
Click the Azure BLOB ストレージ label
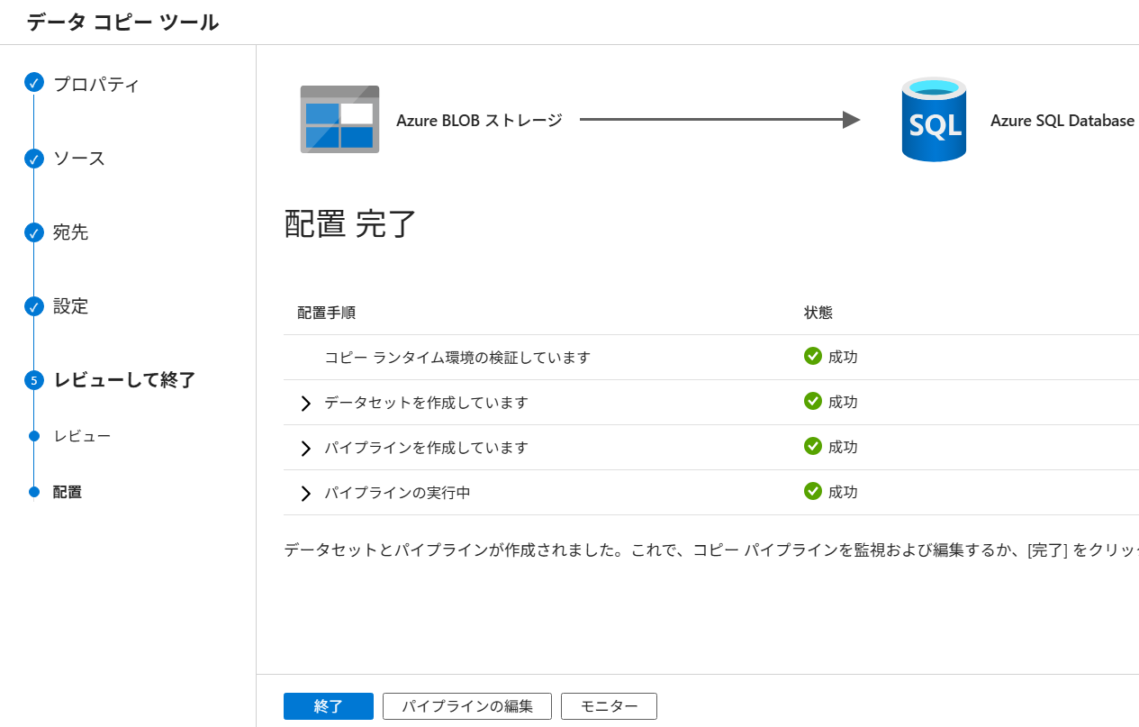pos(479,120)
